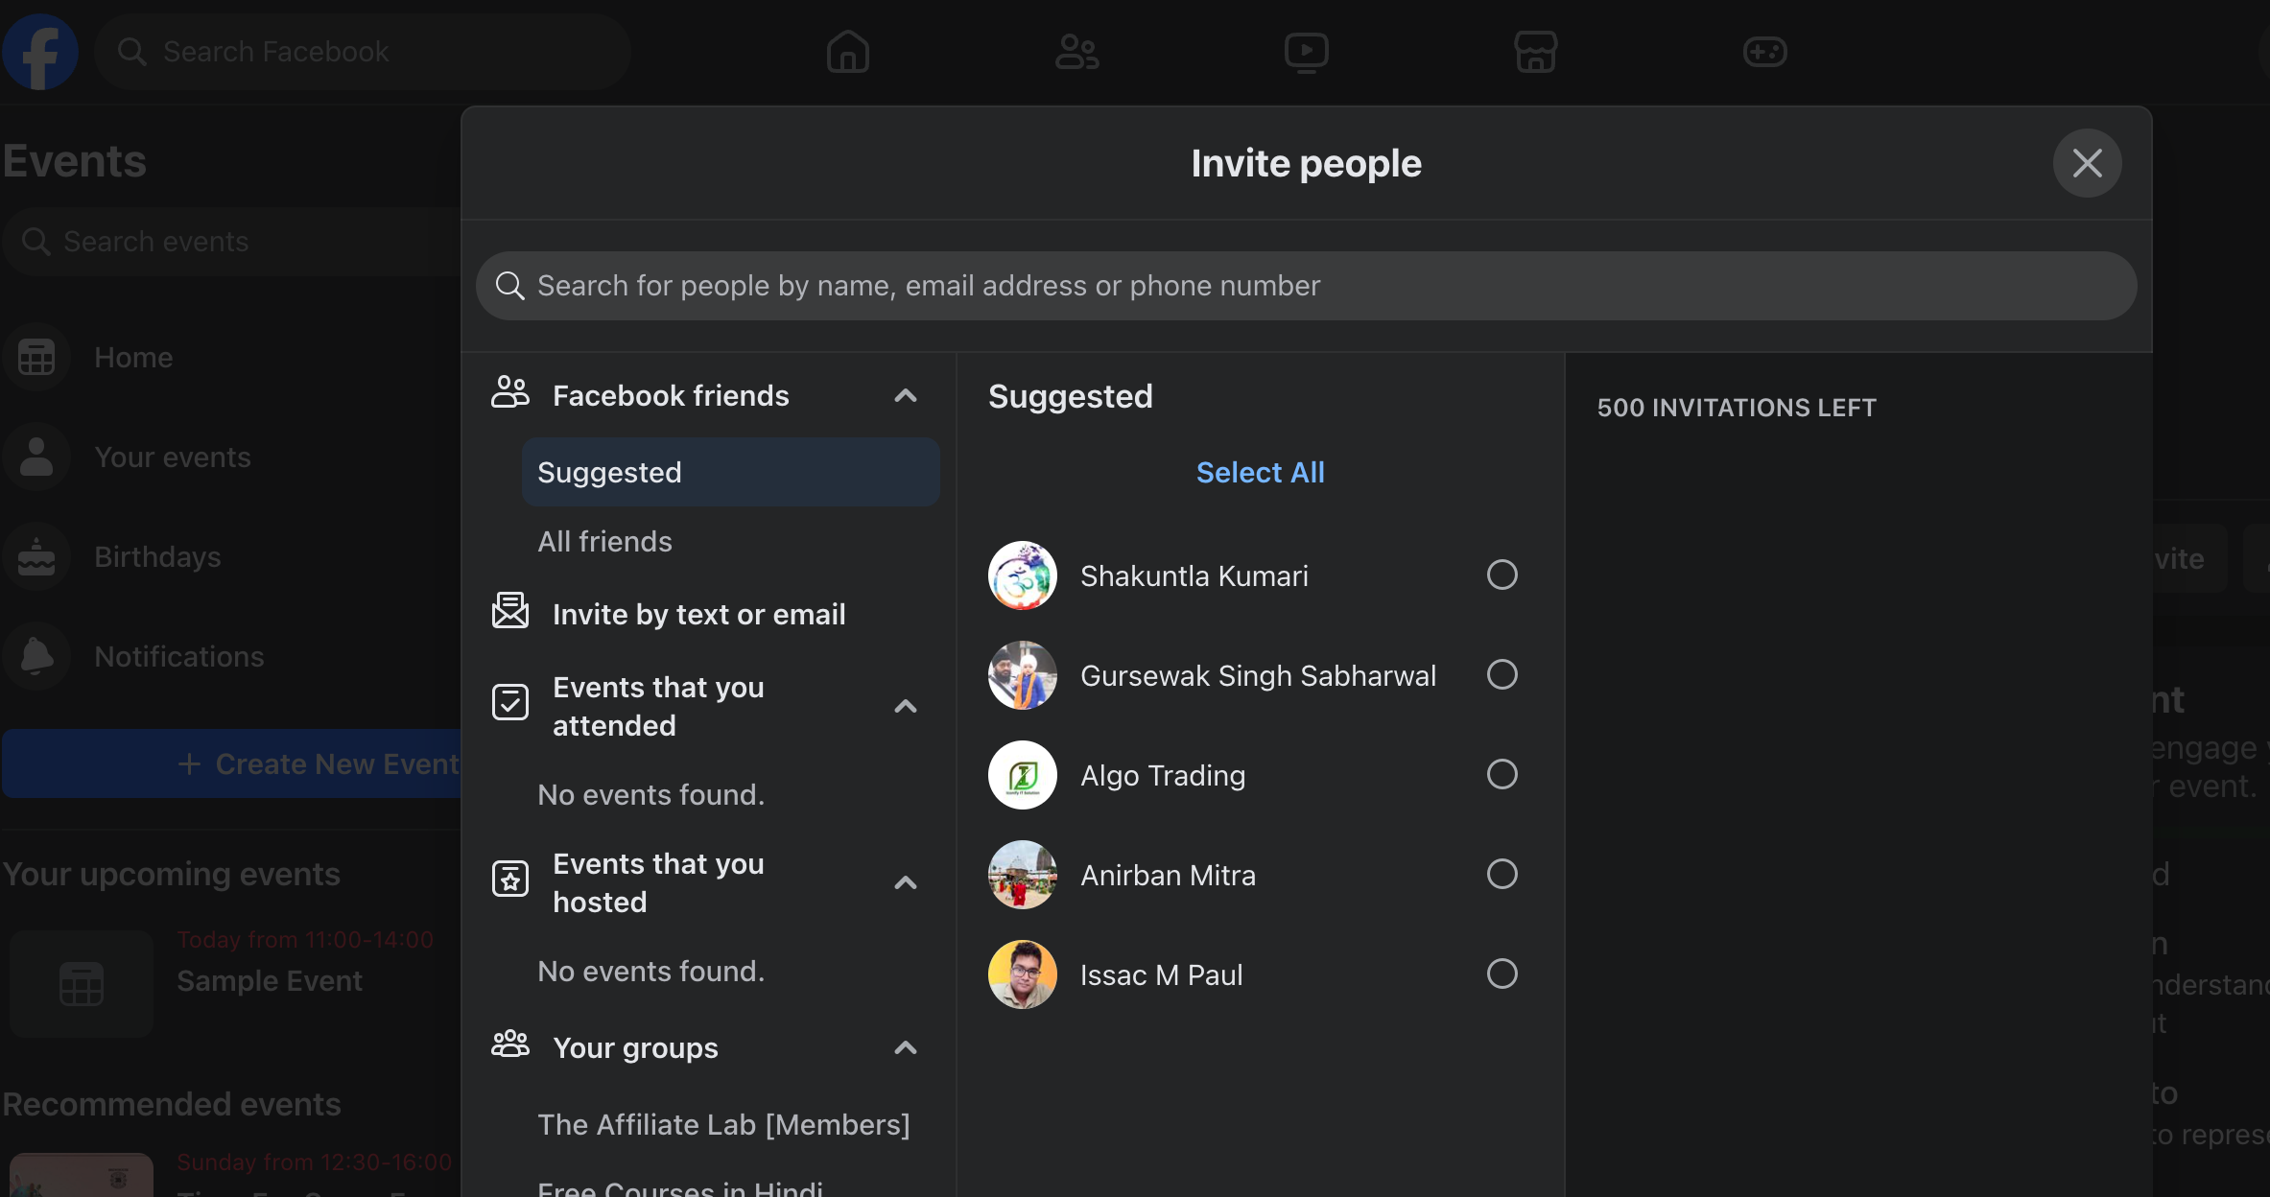Close the Invite people dialog
The width and height of the screenshot is (2270, 1197).
pyautogui.click(x=2088, y=163)
